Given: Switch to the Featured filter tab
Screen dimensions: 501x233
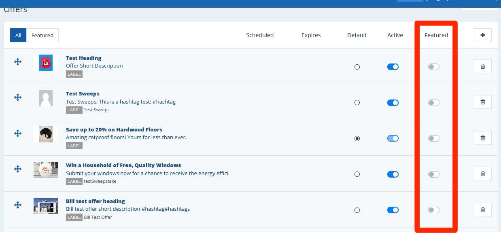Looking at the screenshot, I should 42,35.
